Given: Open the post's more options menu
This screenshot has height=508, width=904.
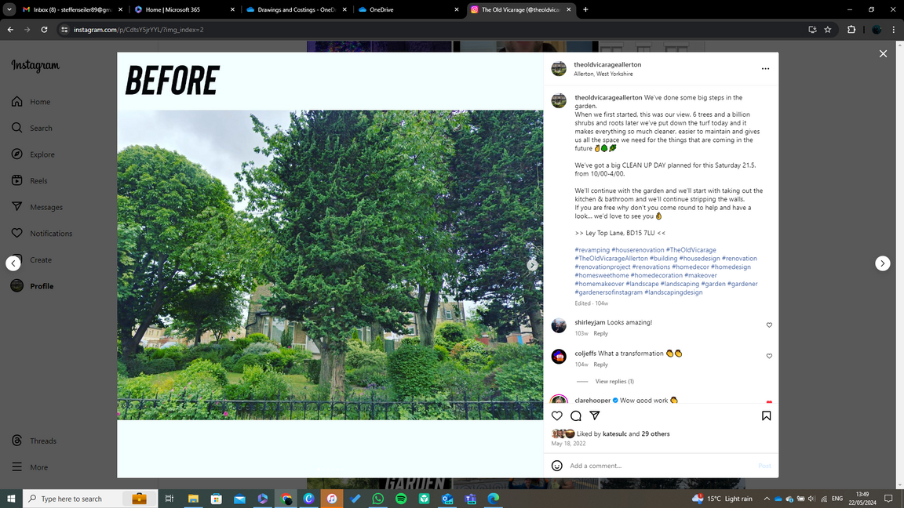Looking at the screenshot, I should tap(765, 68).
